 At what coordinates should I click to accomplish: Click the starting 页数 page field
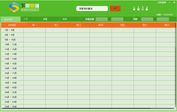[147, 19]
